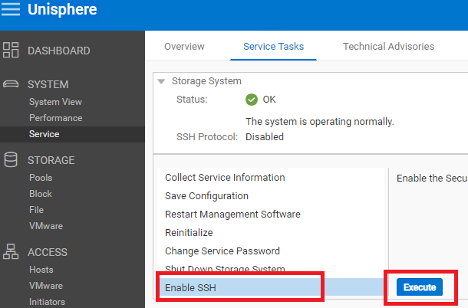468x308 pixels.
Task: Switch to the Overview tab
Action: [x=184, y=47]
